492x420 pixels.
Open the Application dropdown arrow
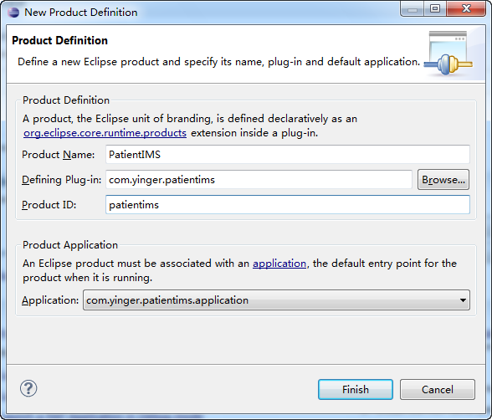pos(463,300)
